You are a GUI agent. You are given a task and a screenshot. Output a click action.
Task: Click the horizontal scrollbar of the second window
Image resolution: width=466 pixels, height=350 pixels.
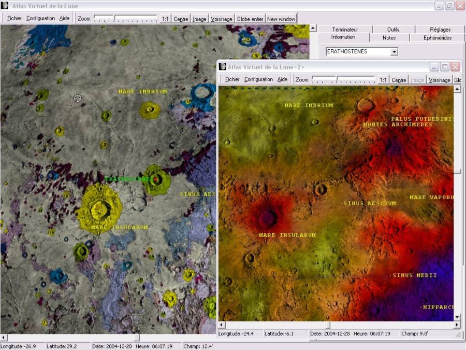point(338,325)
